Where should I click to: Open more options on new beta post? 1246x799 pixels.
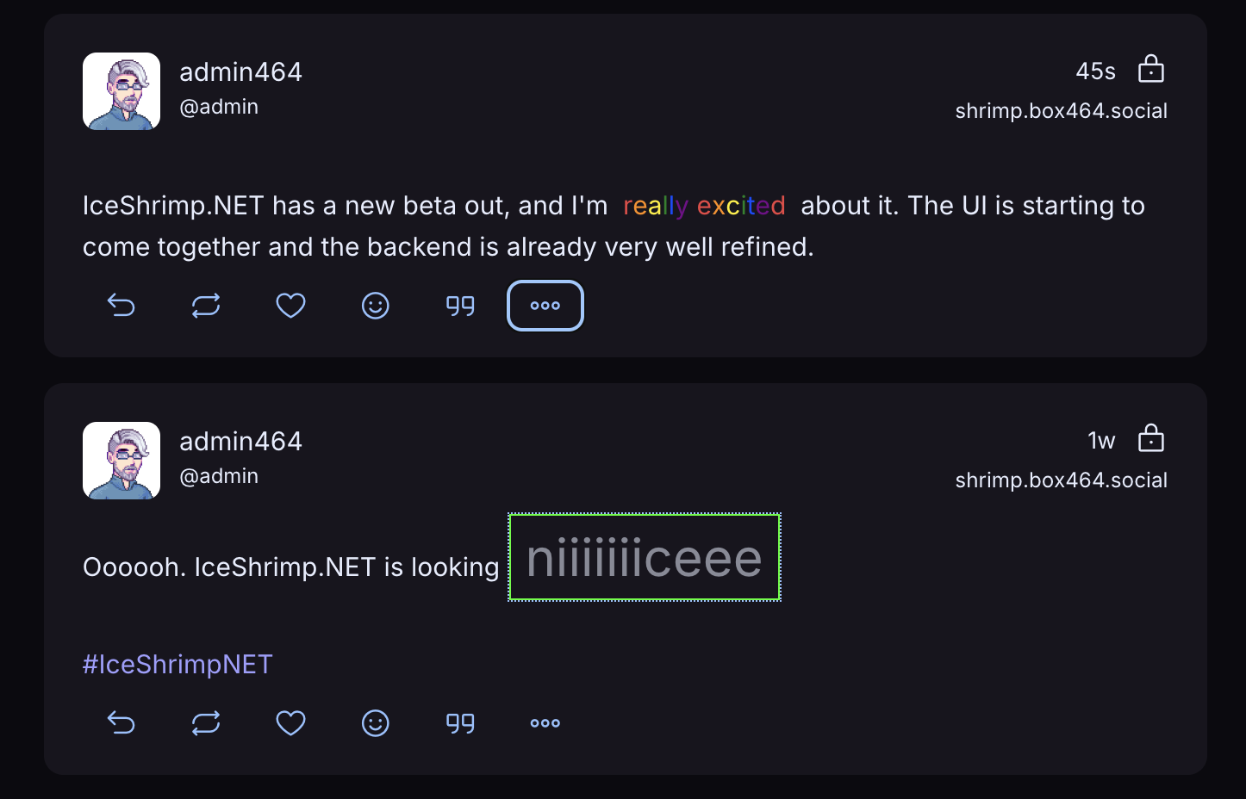coord(545,306)
